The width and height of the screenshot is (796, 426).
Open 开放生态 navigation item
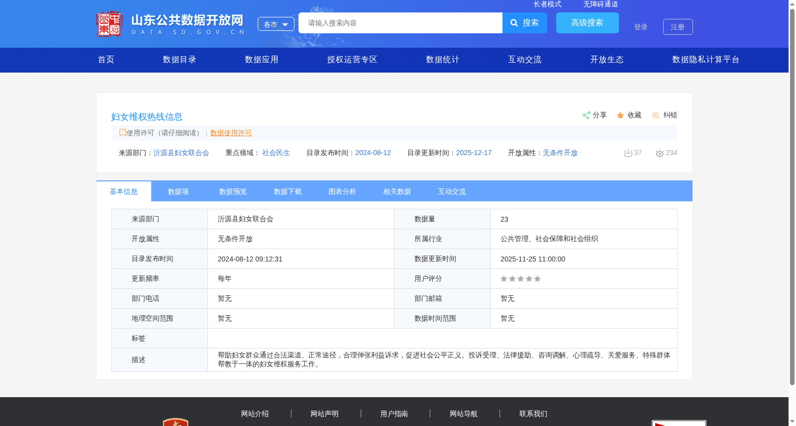tap(606, 60)
